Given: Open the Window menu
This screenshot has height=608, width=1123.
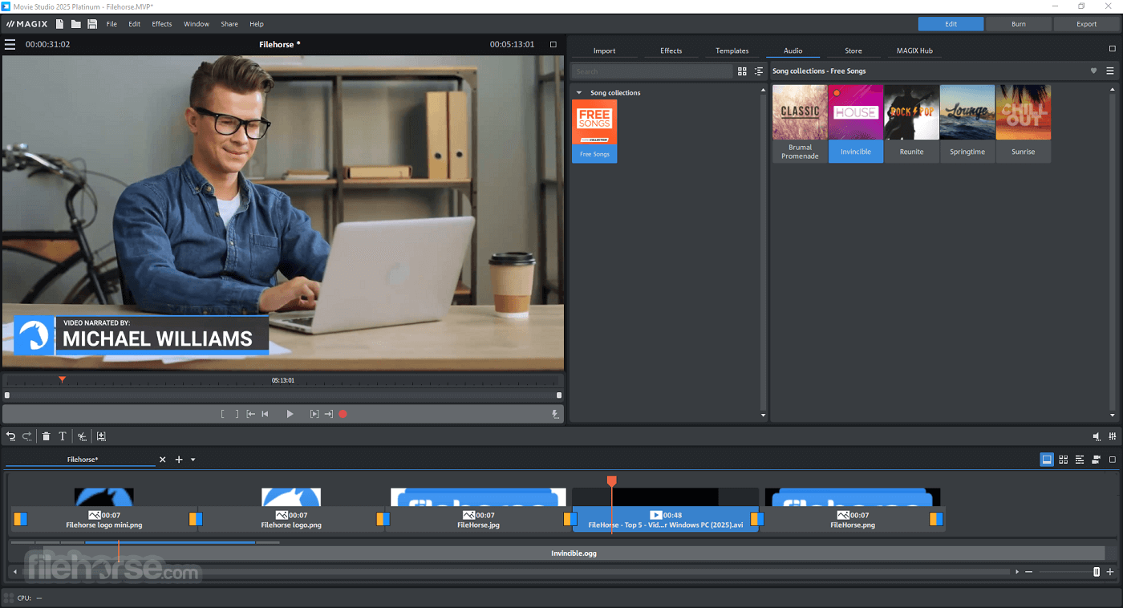Looking at the screenshot, I should [x=197, y=24].
